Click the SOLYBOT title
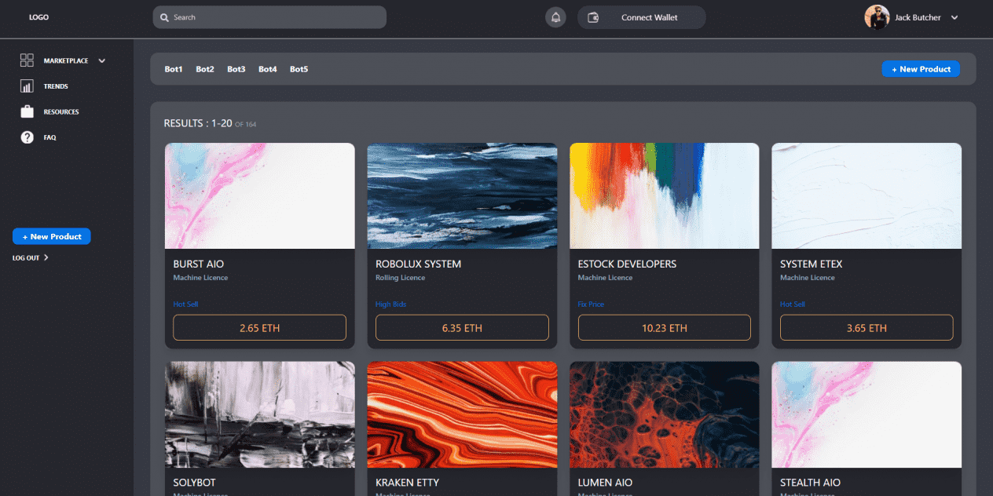The height and width of the screenshot is (496, 993). click(x=195, y=483)
